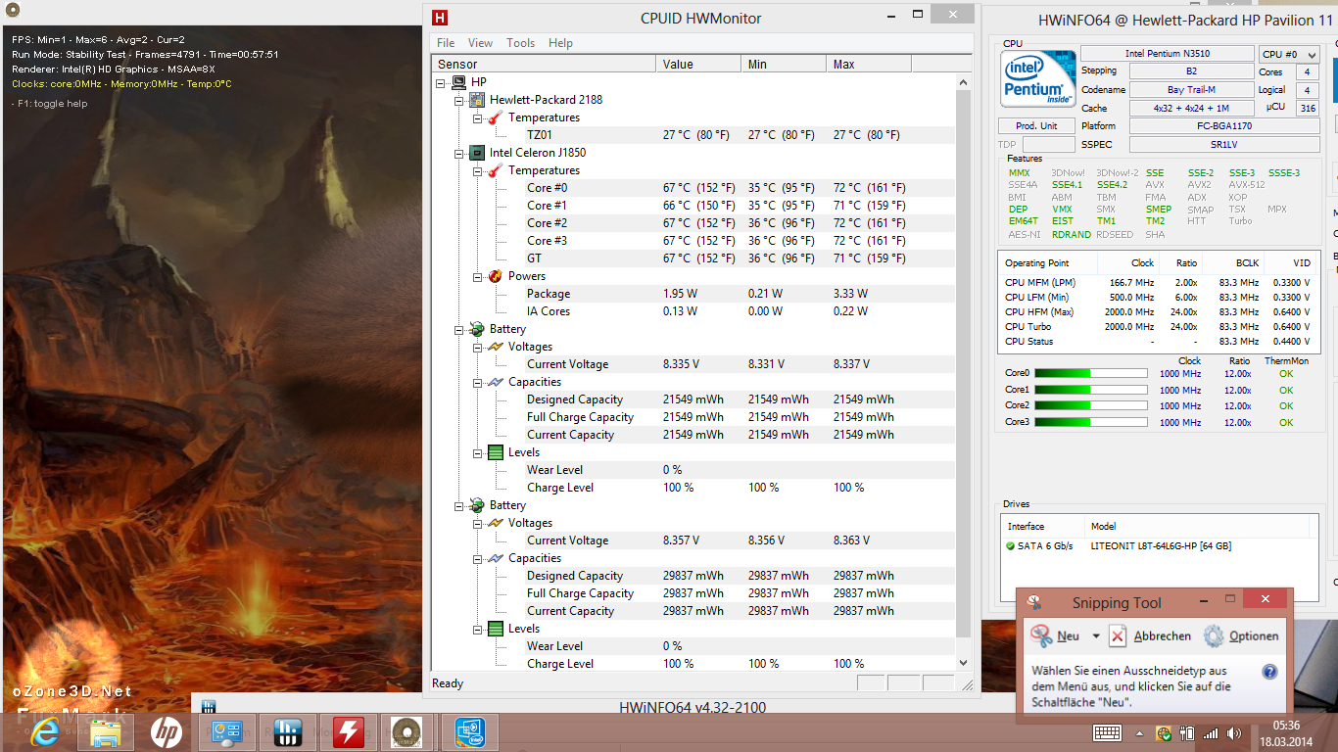Collapse the Intel Celeron J1850 node
The image size is (1338, 752).
click(x=460, y=153)
